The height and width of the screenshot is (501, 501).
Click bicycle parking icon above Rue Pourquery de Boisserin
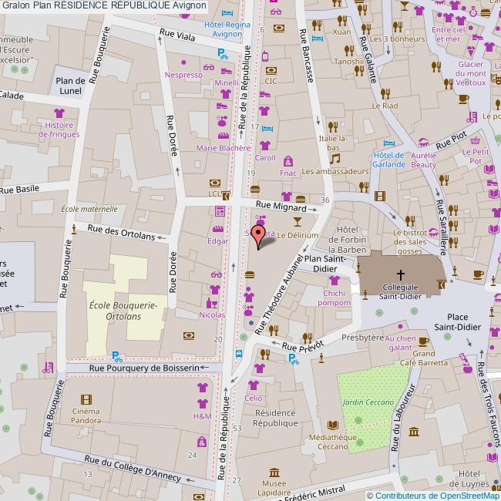(x=117, y=357)
